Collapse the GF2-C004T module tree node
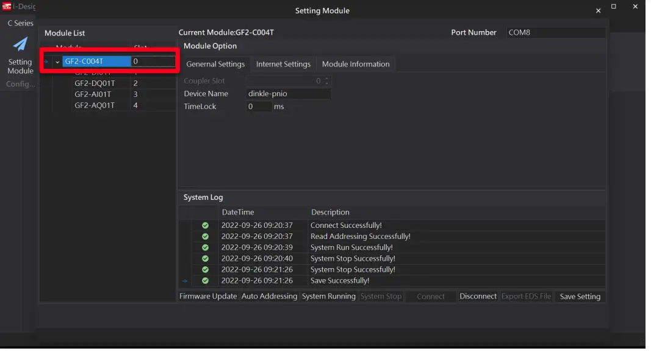Image resolution: width=651 pixels, height=351 pixels. tap(57, 62)
